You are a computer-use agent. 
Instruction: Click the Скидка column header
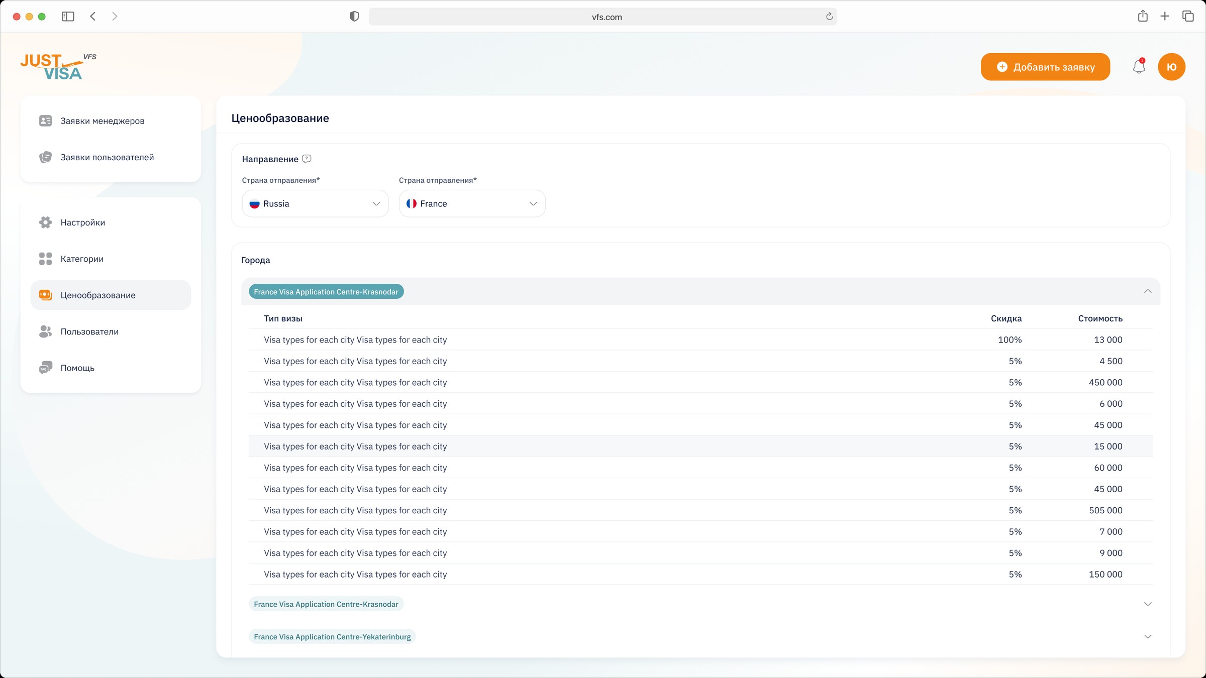[x=1006, y=318]
